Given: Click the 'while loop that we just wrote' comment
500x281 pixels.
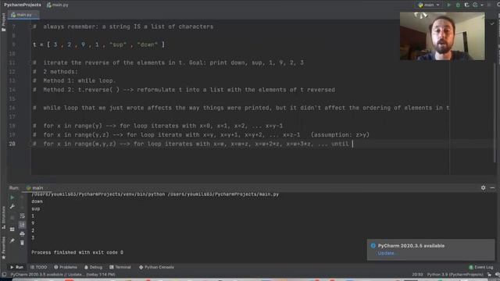Looking at the screenshot, I should coord(241,108).
